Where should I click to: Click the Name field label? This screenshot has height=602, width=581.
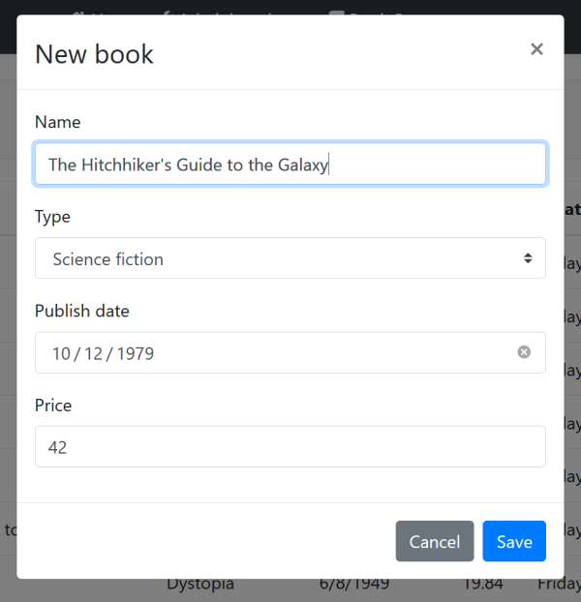pyautogui.click(x=57, y=122)
